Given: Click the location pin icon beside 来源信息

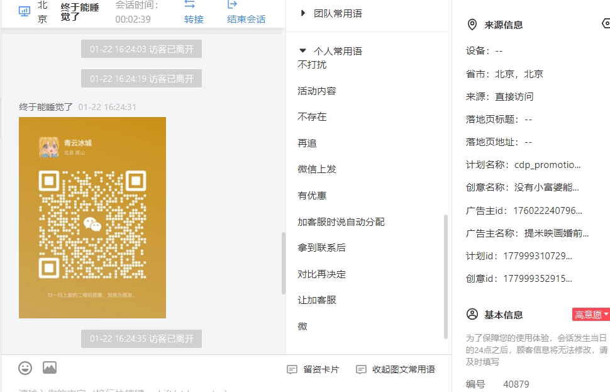Looking at the screenshot, I should click(472, 25).
